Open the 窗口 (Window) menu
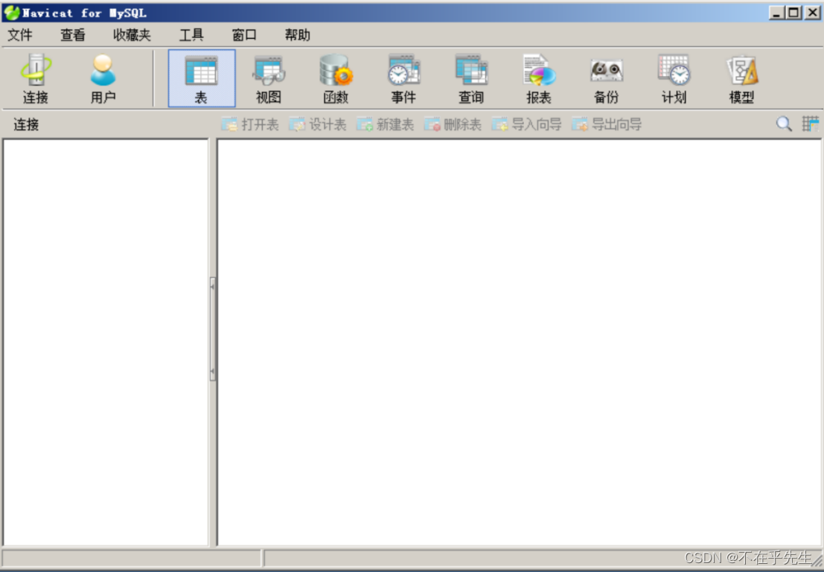Screen dimensions: 824x572 click(244, 35)
